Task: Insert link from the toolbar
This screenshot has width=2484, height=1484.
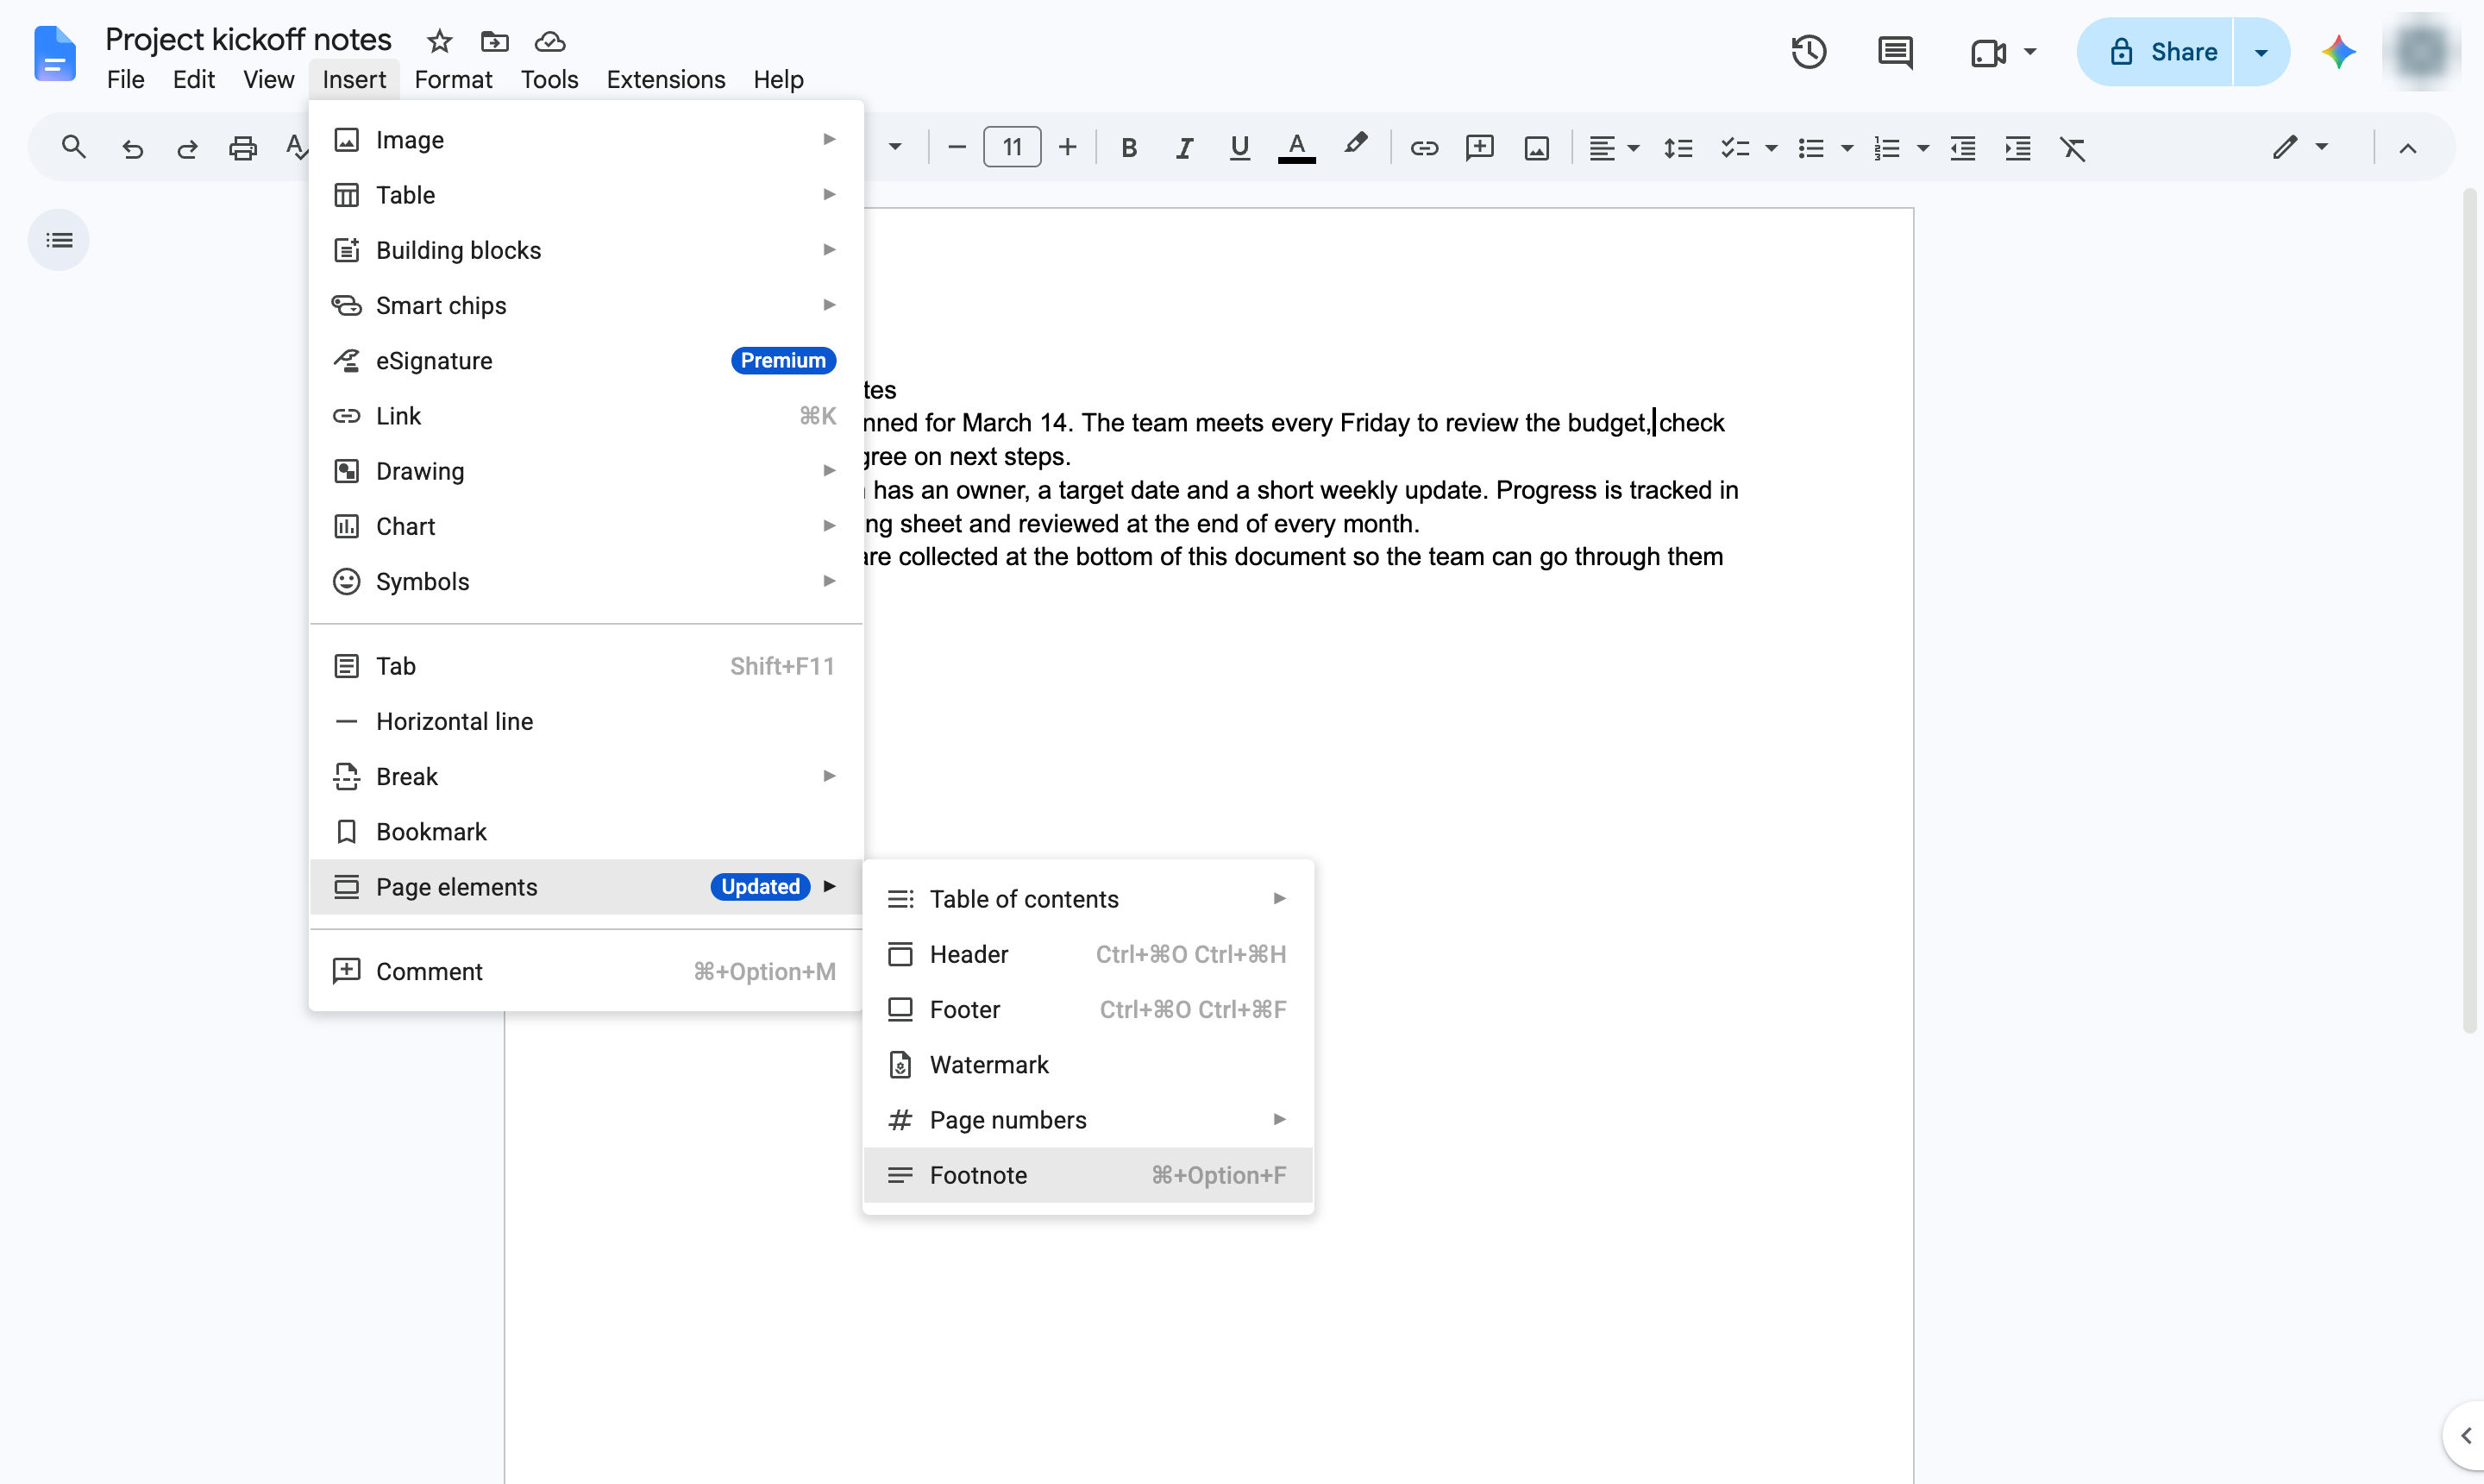Action: point(1423,148)
